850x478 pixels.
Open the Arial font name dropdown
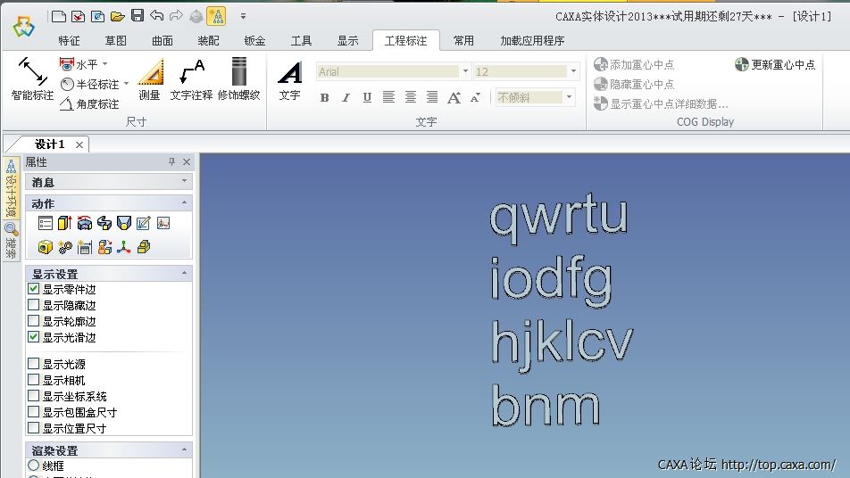pos(465,71)
